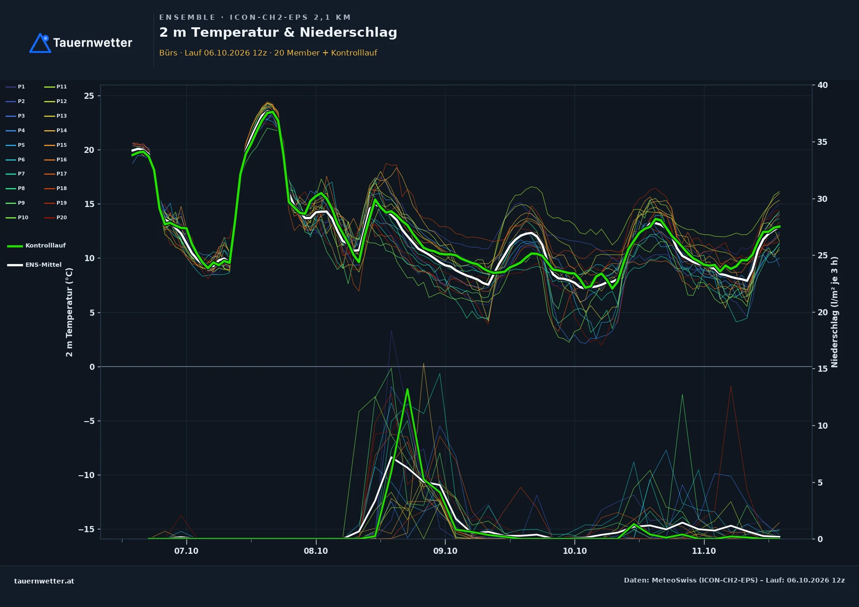Click the 'Niederschlag (l/m² je 3 h)' axis title
859x607 pixels.
[835, 312]
